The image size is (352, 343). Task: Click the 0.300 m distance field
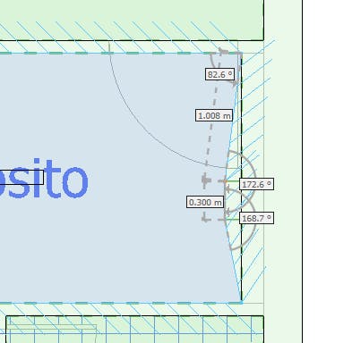click(x=205, y=202)
